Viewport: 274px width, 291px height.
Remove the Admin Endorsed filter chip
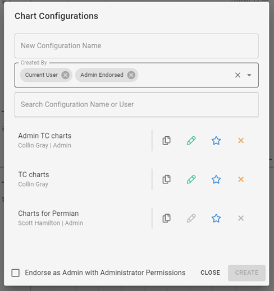(131, 75)
